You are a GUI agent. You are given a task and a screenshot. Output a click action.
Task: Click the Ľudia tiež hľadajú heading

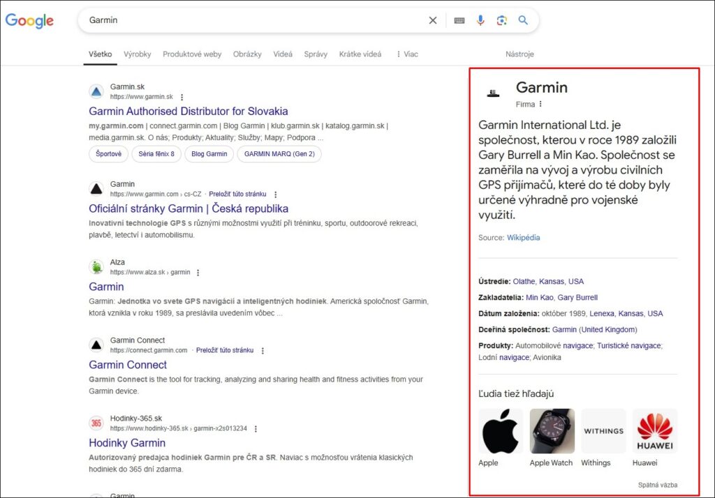tap(516, 393)
